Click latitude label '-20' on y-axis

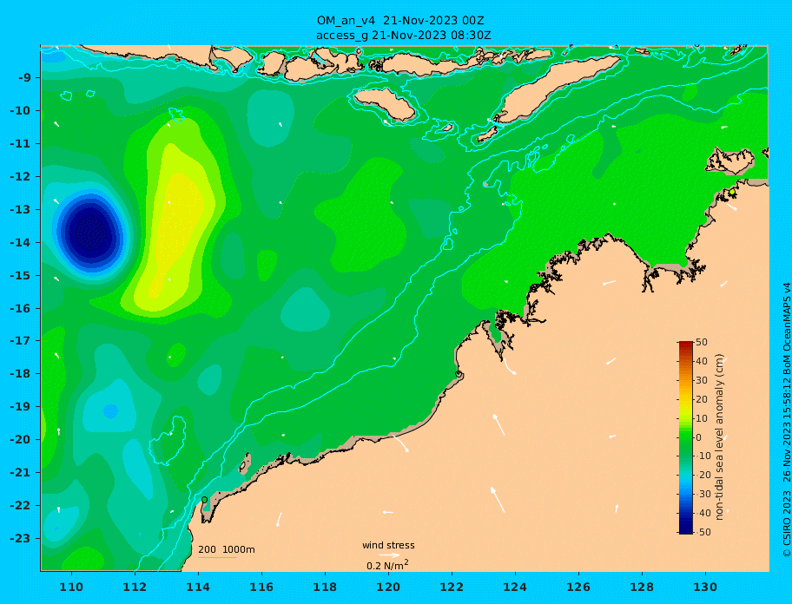point(21,439)
